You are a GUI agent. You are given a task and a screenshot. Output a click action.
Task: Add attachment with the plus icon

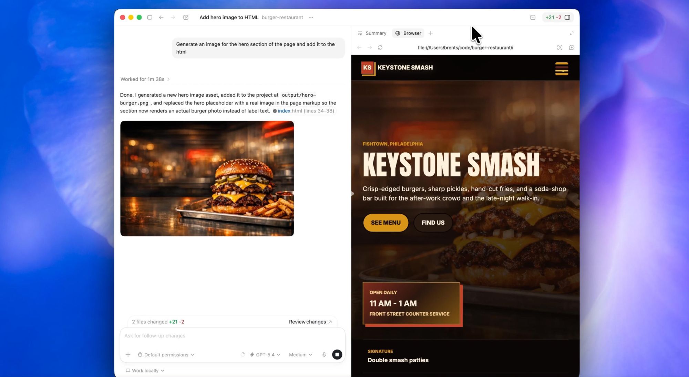[128, 355]
